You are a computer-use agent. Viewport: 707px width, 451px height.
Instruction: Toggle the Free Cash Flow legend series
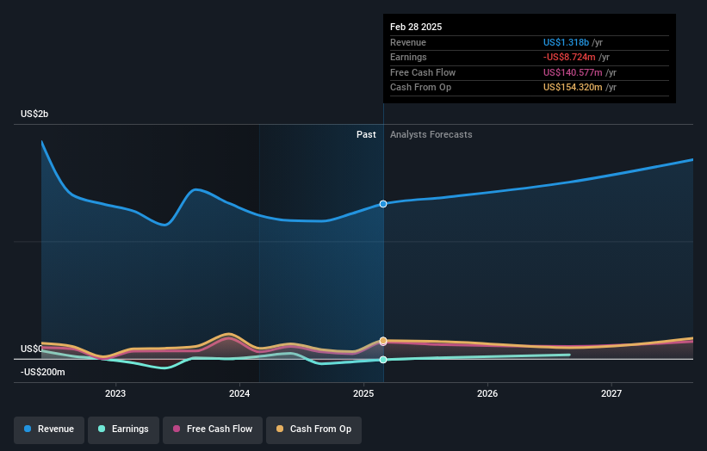tap(213, 429)
